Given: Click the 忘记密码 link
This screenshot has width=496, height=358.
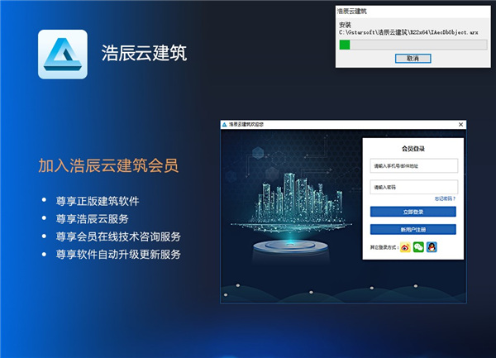Looking at the screenshot, I should pyautogui.click(x=445, y=198).
